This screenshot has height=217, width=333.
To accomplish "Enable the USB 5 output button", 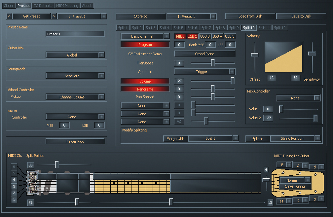I will coord(230,36).
